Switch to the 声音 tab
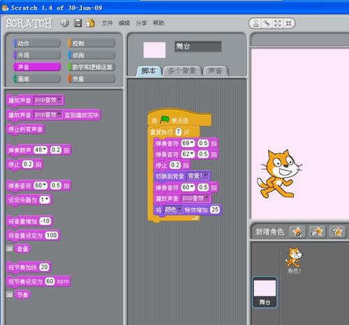 click(x=216, y=71)
